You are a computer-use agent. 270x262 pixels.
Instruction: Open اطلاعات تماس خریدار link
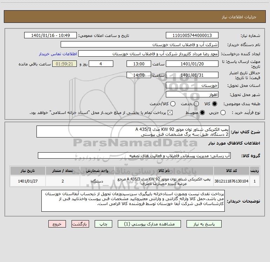click(58, 54)
